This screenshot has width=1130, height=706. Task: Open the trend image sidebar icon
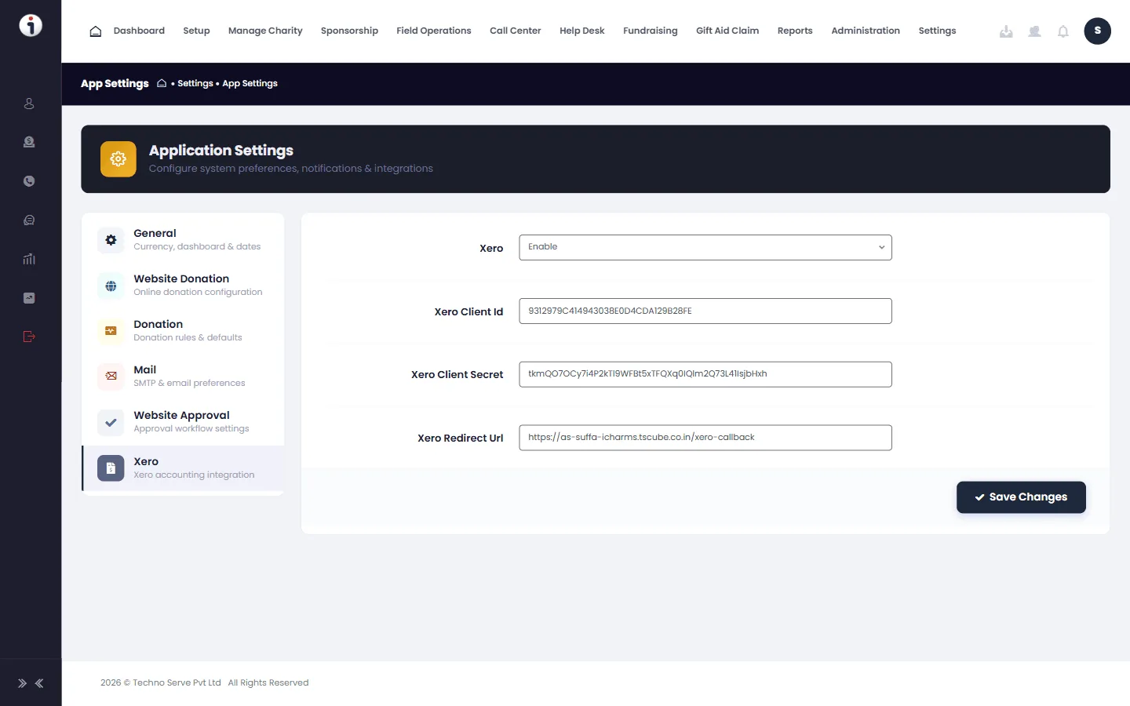[x=29, y=298]
